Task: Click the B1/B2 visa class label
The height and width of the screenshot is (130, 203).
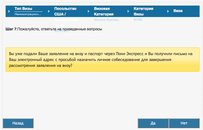Action: click(x=138, y=20)
